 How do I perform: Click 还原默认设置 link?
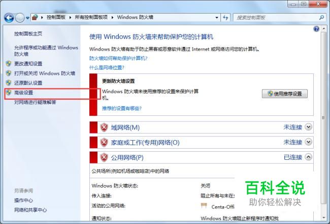coord(28,83)
